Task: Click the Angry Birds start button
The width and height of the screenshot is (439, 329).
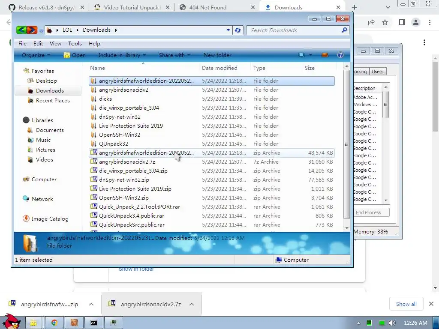Action: point(11,322)
